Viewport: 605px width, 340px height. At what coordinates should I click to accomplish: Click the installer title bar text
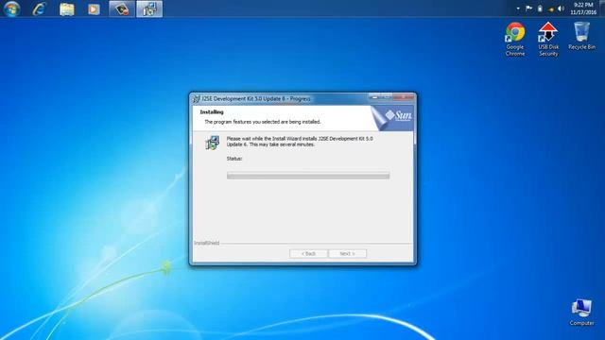point(256,98)
